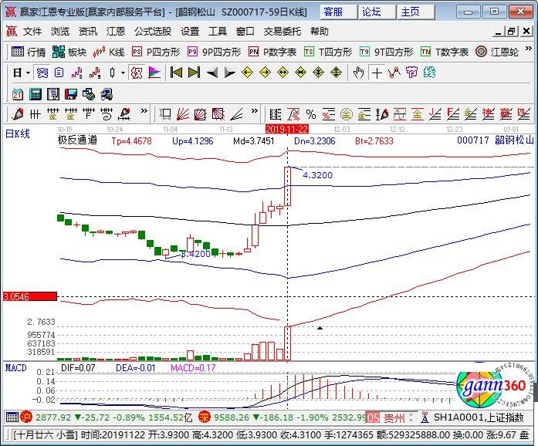Select the single angle line tool
Image resolution: width=538 pixels, height=446 pixels.
[237, 114]
